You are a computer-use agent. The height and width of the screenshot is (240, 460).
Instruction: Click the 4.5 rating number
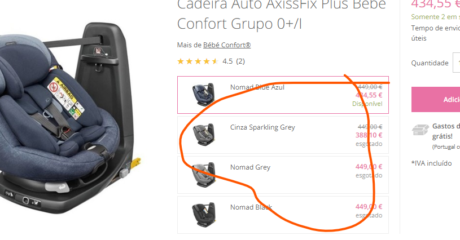[x=227, y=61]
